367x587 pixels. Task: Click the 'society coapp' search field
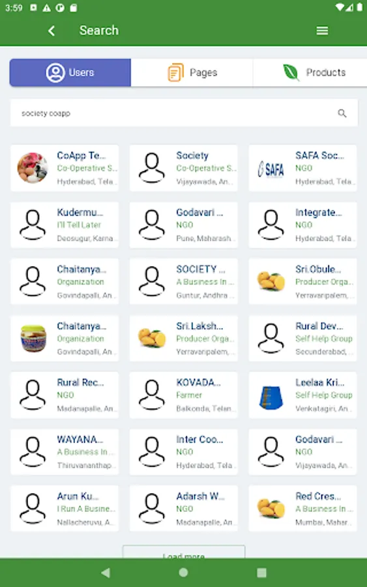tap(184, 113)
